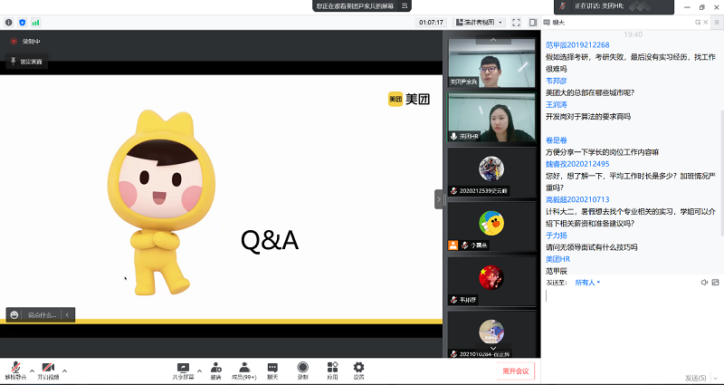Toggle the chat icon in bottom toolbar

272,368
